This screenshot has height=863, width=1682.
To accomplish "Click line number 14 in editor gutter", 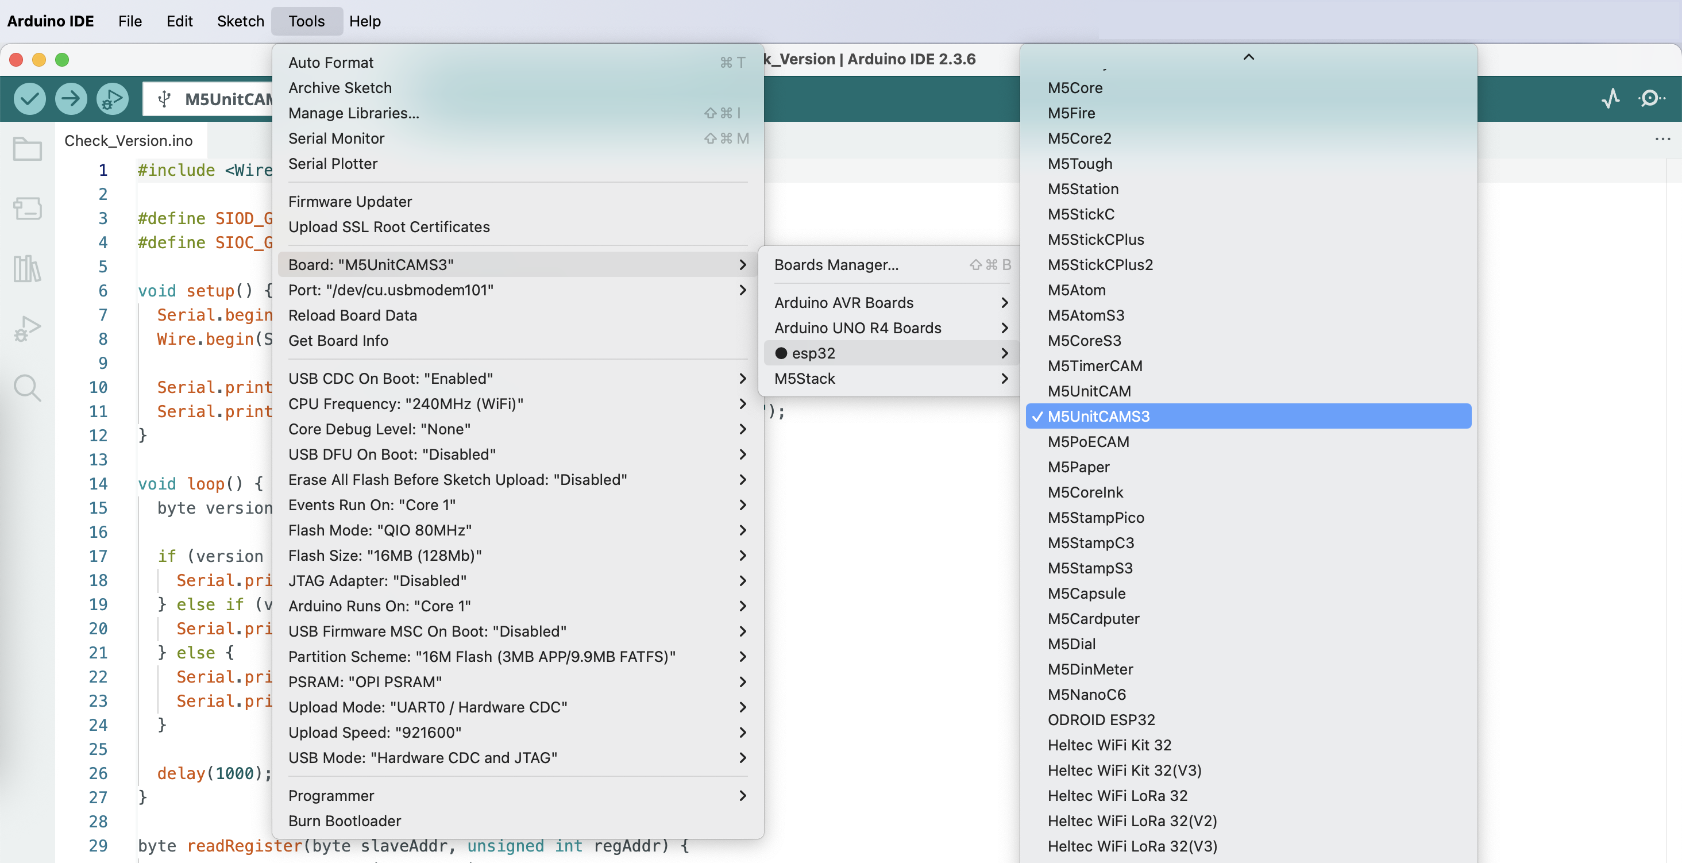I will [x=98, y=483].
